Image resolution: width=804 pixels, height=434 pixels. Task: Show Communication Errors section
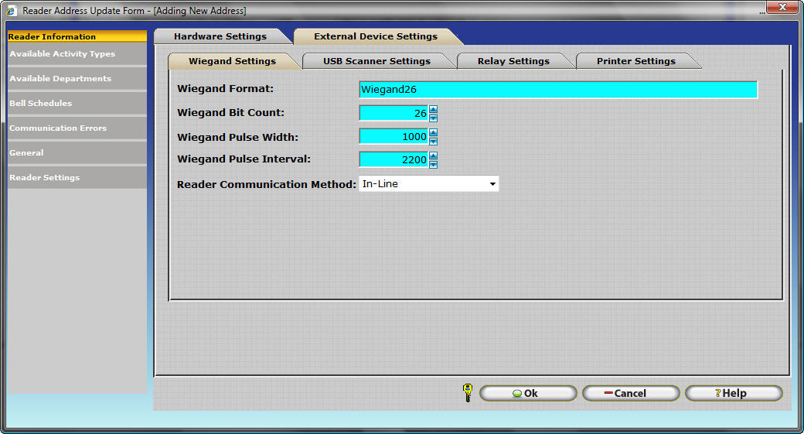[58, 128]
